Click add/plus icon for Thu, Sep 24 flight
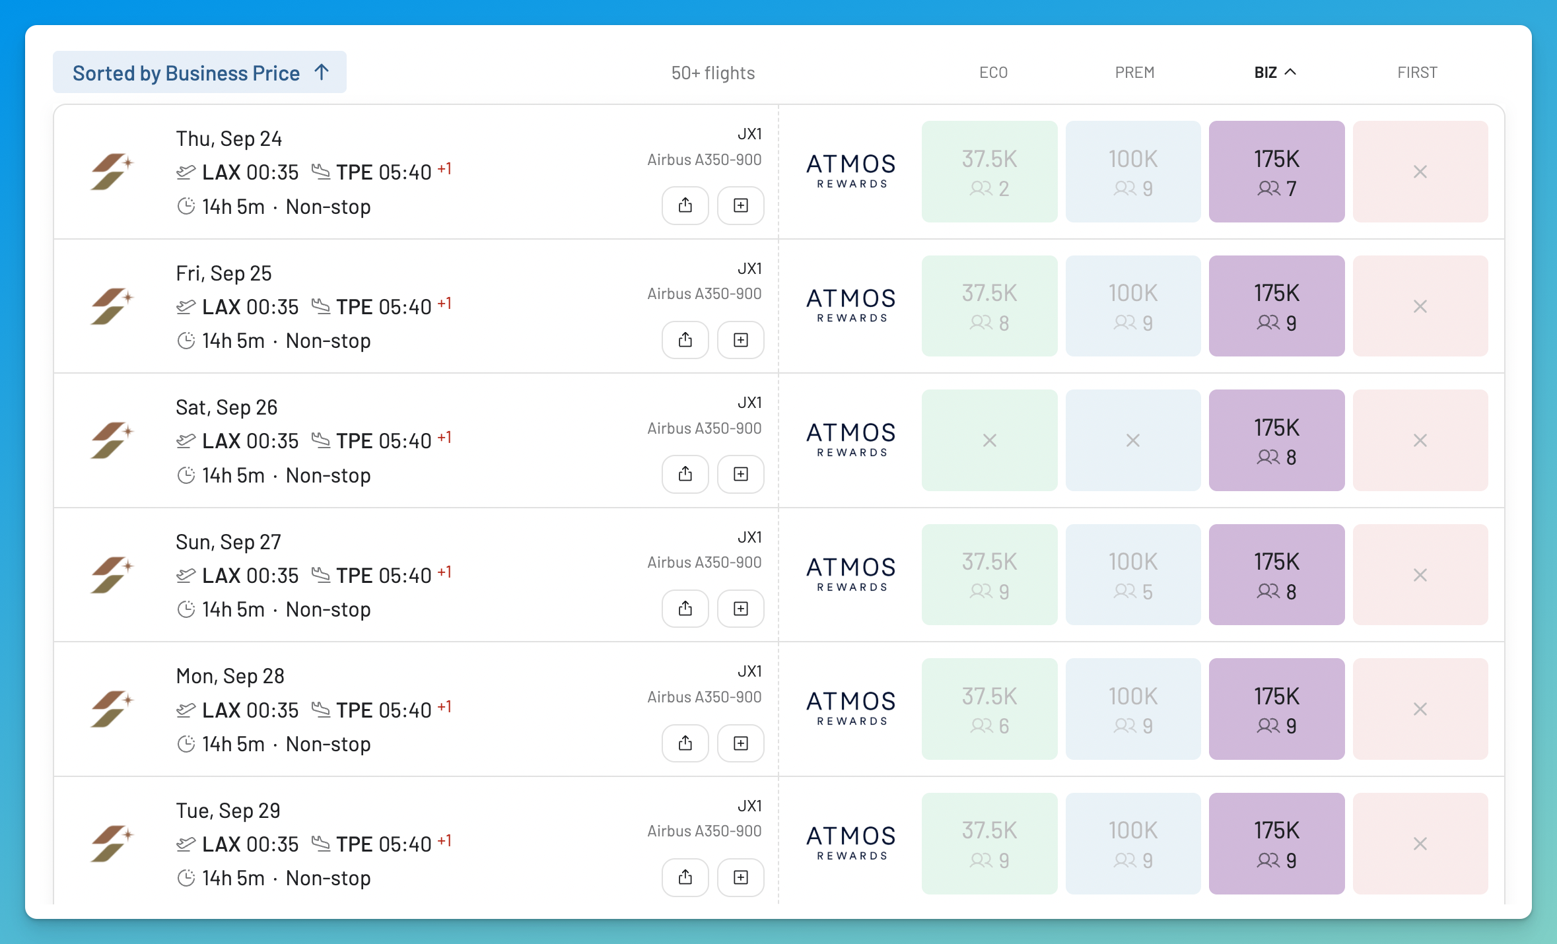Screen dimensions: 1557x944 [741, 205]
